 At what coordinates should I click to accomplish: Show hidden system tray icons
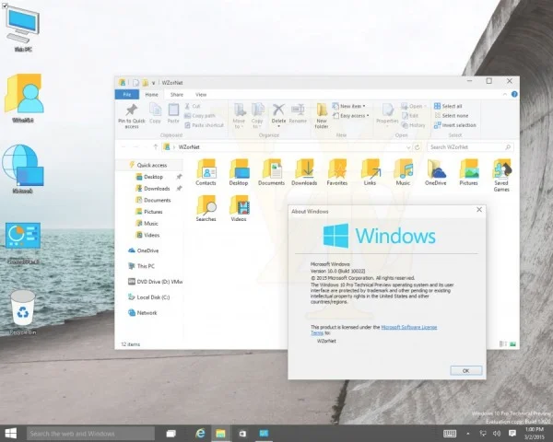click(x=468, y=434)
